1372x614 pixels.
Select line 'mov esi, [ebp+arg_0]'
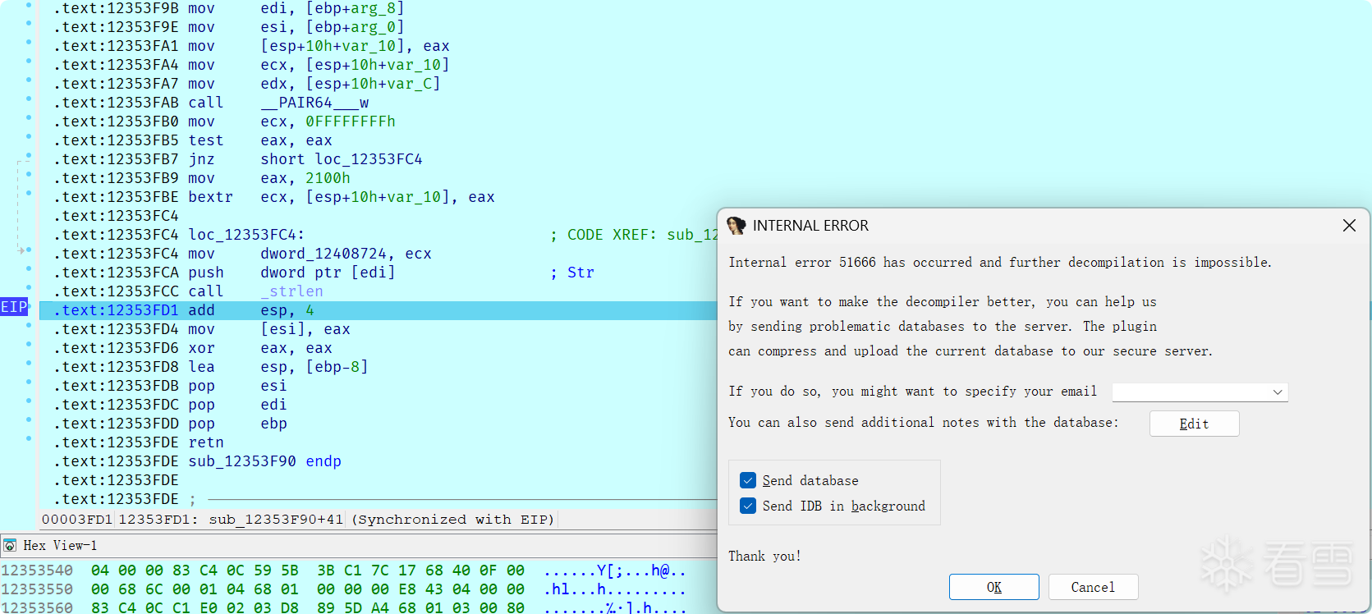pyautogui.click(x=229, y=27)
